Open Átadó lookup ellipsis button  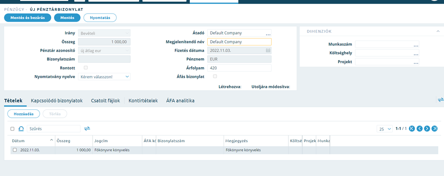[x=268, y=33]
